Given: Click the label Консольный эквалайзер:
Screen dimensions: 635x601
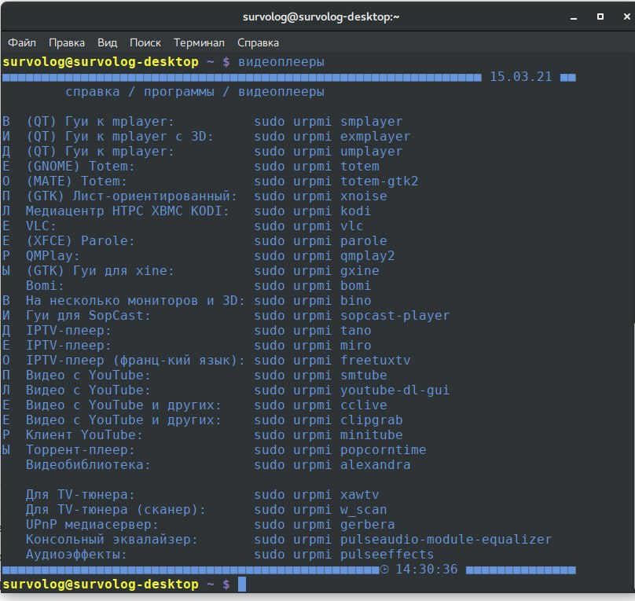Looking at the screenshot, I should (x=112, y=540).
